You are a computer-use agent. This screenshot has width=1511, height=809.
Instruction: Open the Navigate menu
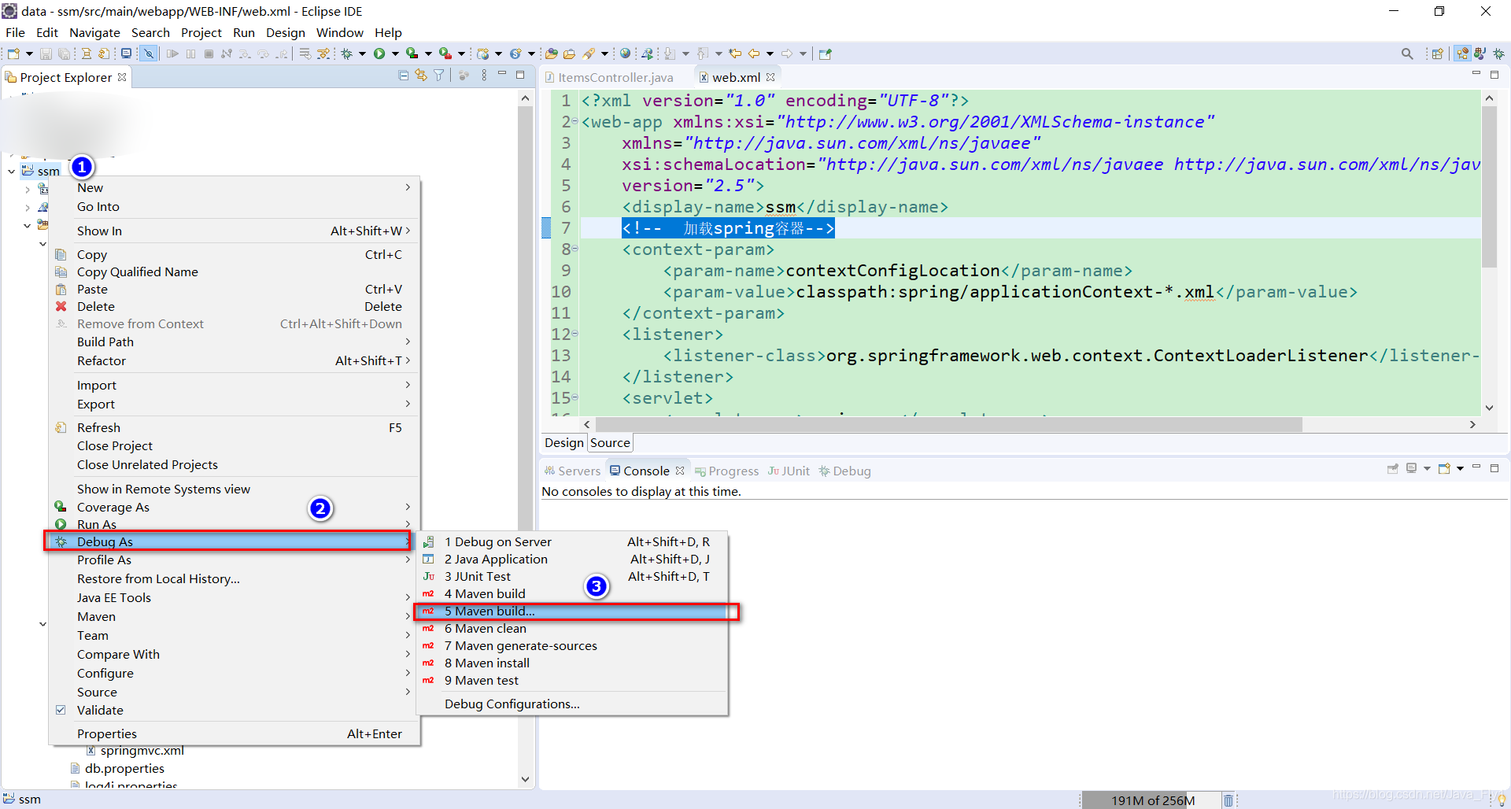coord(94,32)
